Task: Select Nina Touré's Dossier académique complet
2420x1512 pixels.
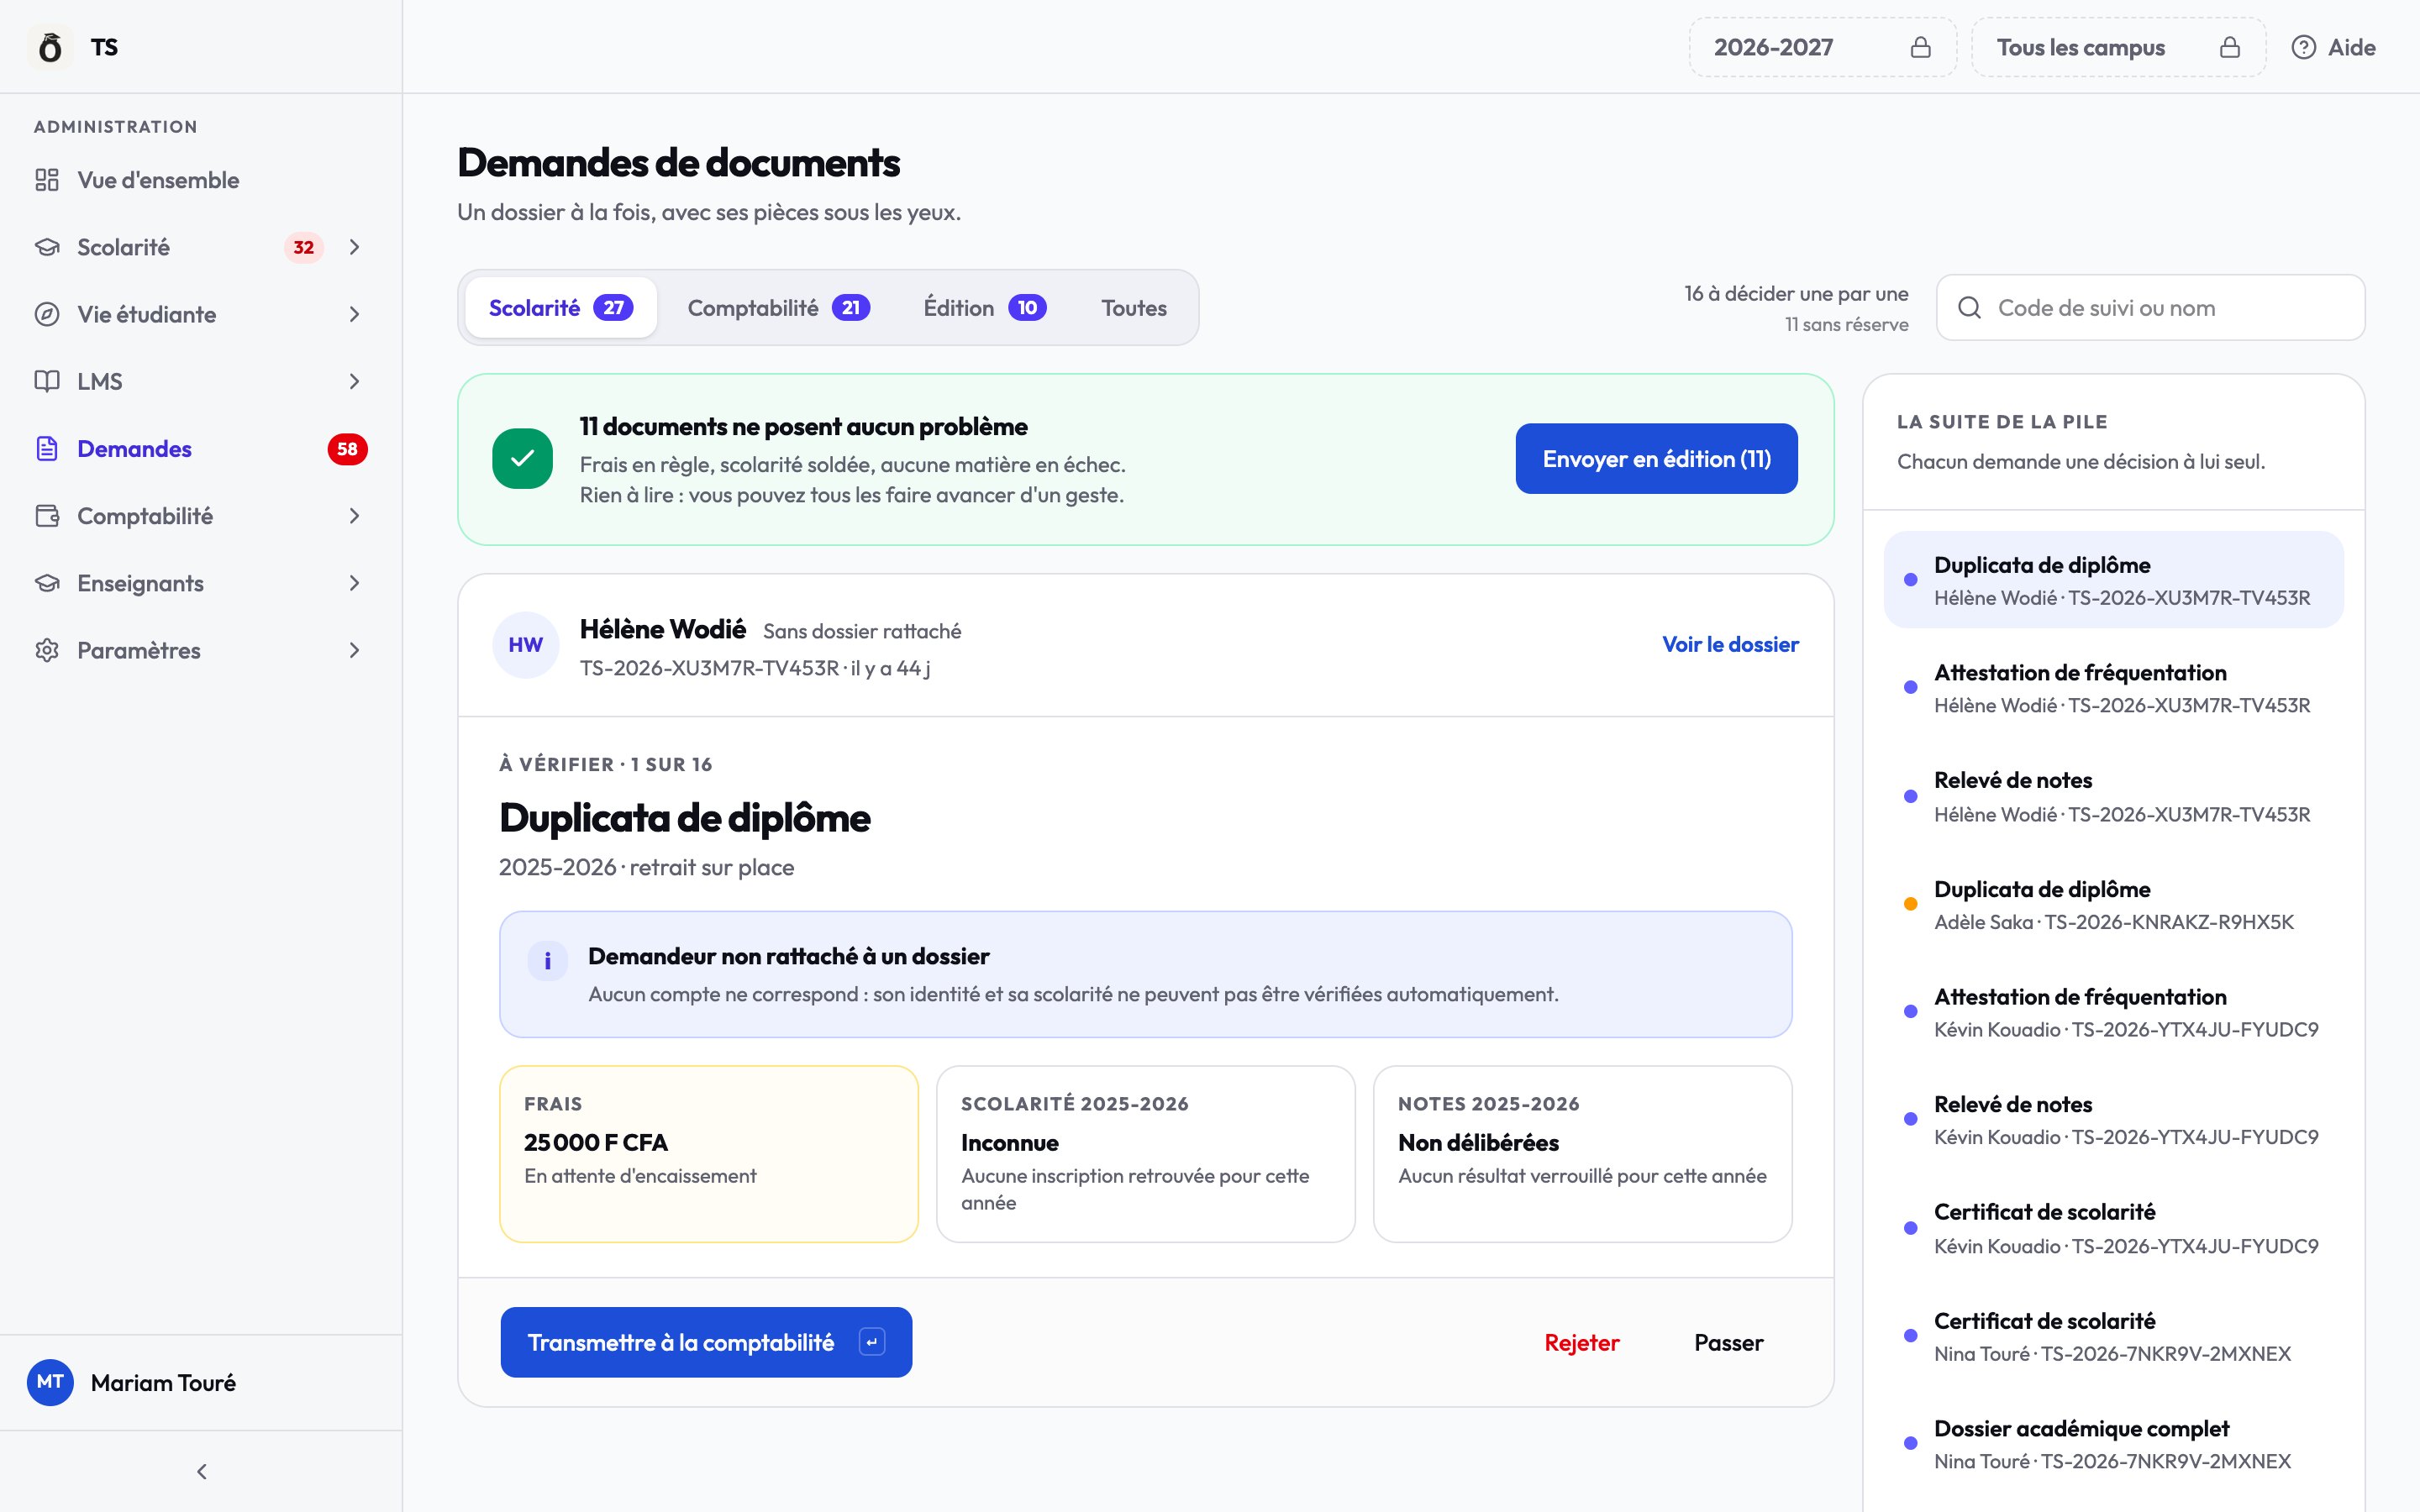Action: click(x=2113, y=1444)
